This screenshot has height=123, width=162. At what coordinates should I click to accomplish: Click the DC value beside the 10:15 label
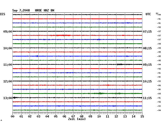click(x=159, y=81)
